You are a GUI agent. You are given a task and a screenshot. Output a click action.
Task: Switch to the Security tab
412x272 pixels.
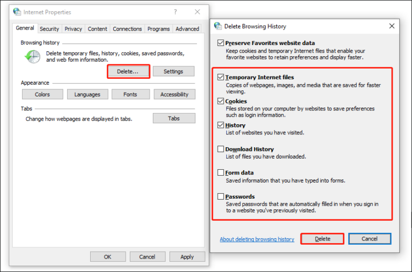click(x=49, y=29)
